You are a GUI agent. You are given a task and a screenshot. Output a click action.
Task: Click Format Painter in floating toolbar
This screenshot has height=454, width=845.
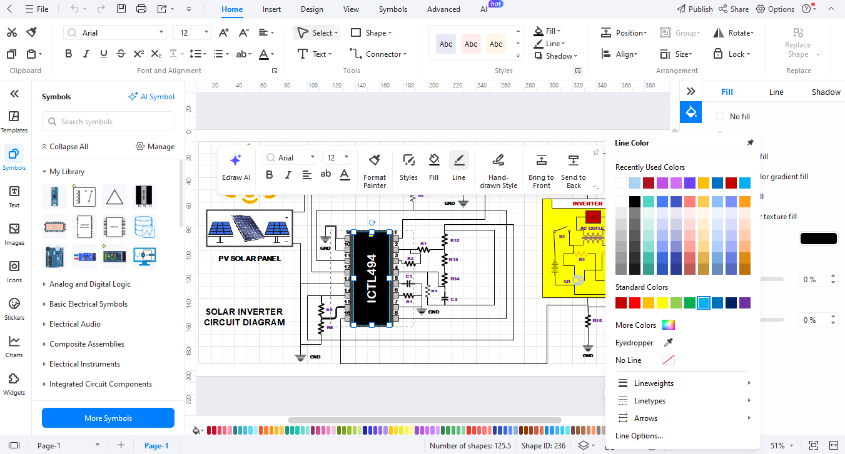tap(375, 170)
